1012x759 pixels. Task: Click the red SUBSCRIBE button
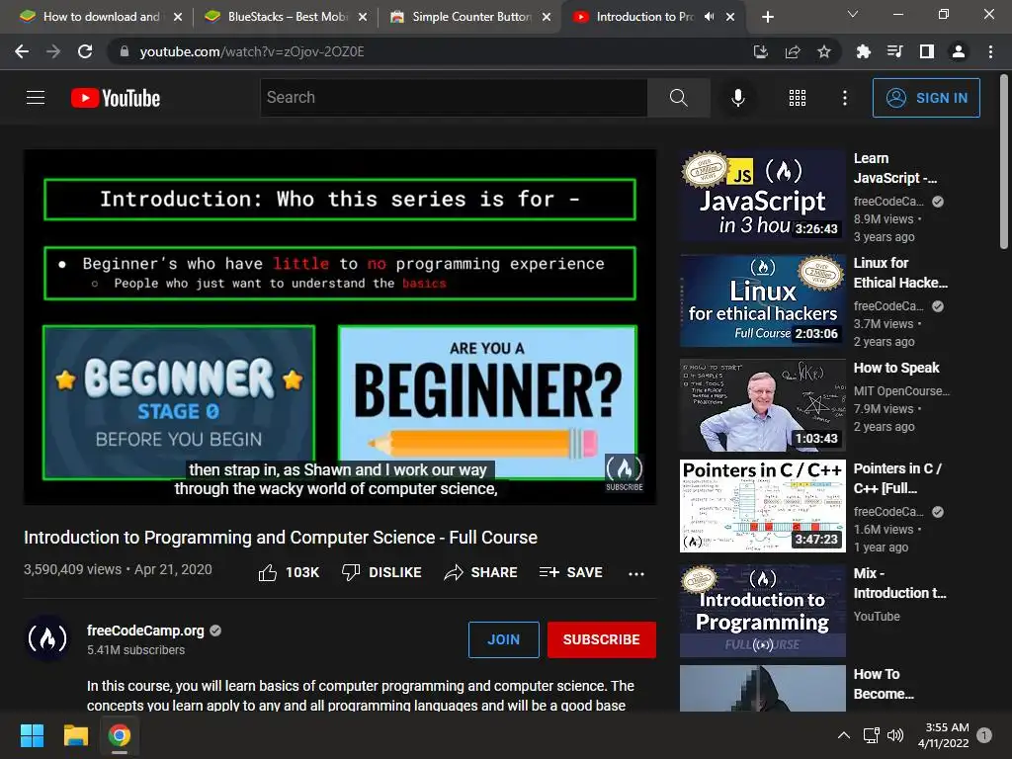point(602,639)
